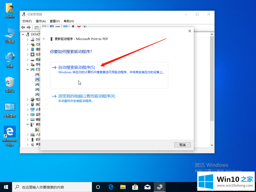Expand the DV drives tree node
The height and width of the screenshot is (192, 256).
(27, 39)
